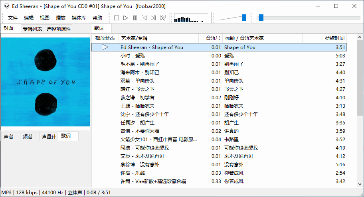The height and width of the screenshot is (197, 364).
Task: Click the 5:16 duration cell
Action: coord(340,165)
